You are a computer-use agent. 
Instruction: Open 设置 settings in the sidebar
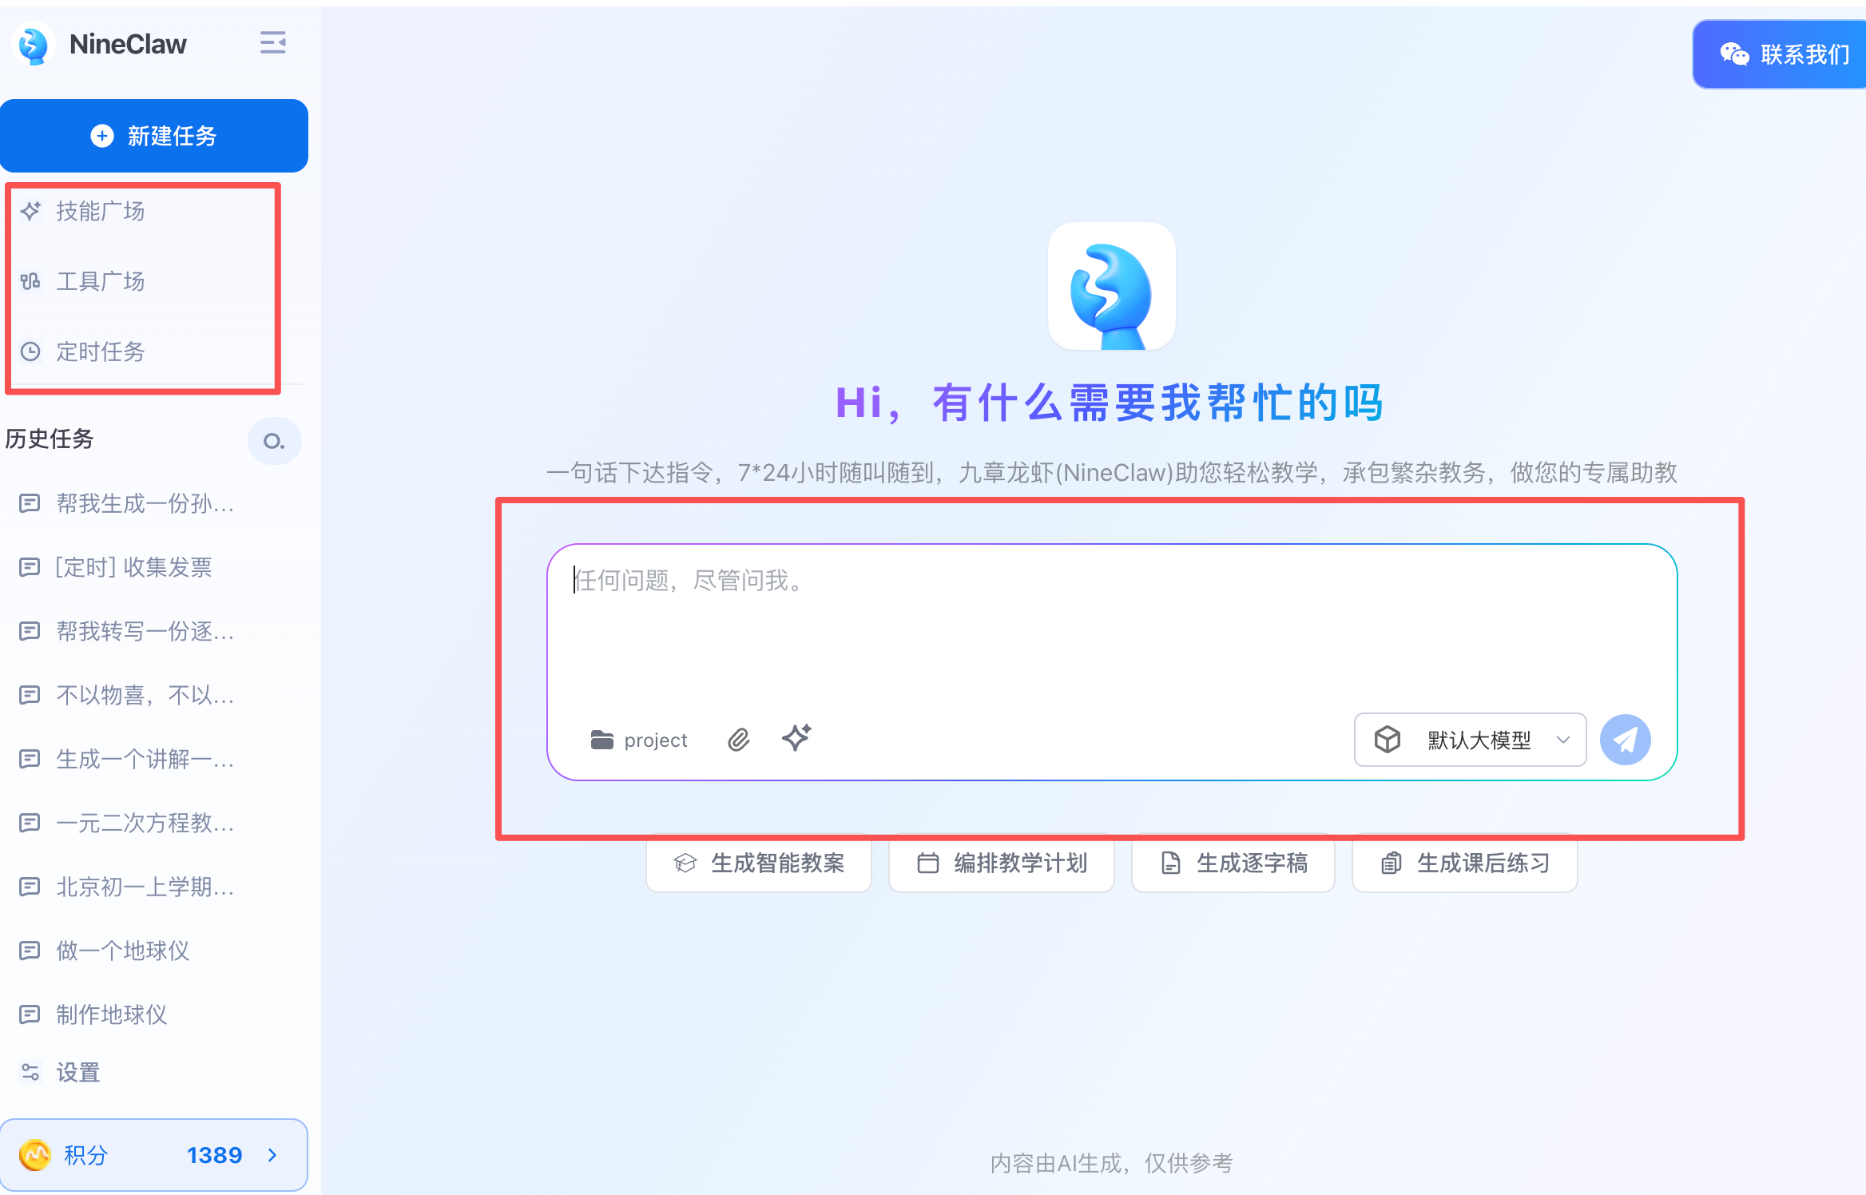click(78, 1072)
